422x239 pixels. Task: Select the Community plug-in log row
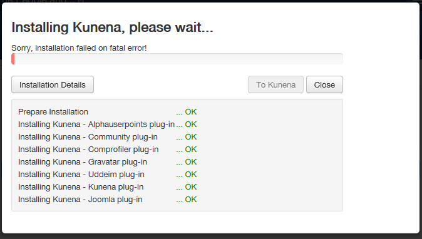[x=108, y=137]
